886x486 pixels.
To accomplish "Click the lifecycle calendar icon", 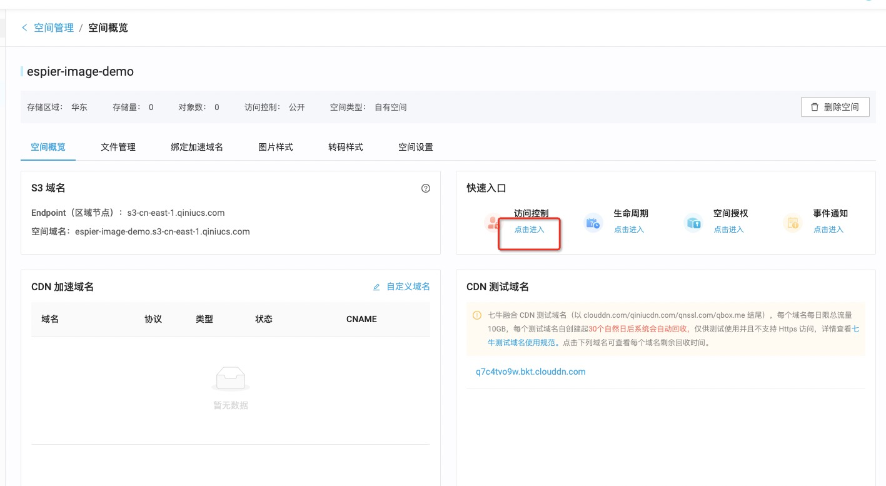I will click(593, 223).
